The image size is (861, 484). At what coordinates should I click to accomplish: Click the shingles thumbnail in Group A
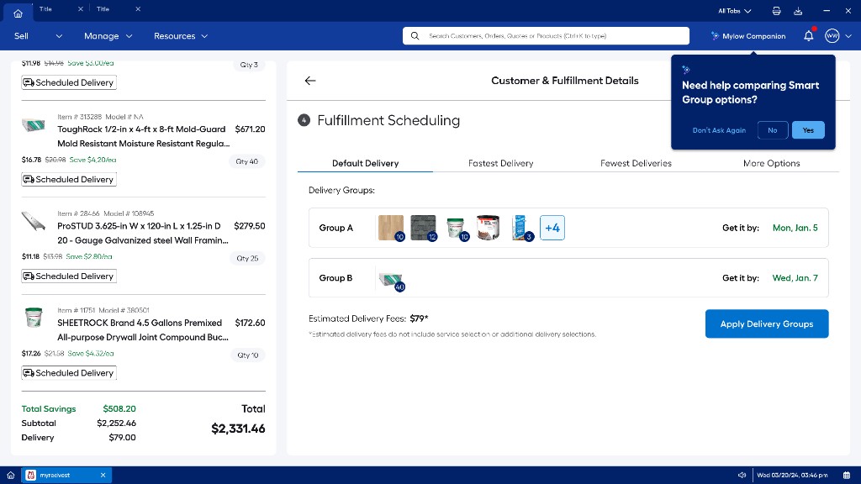click(x=424, y=228)
